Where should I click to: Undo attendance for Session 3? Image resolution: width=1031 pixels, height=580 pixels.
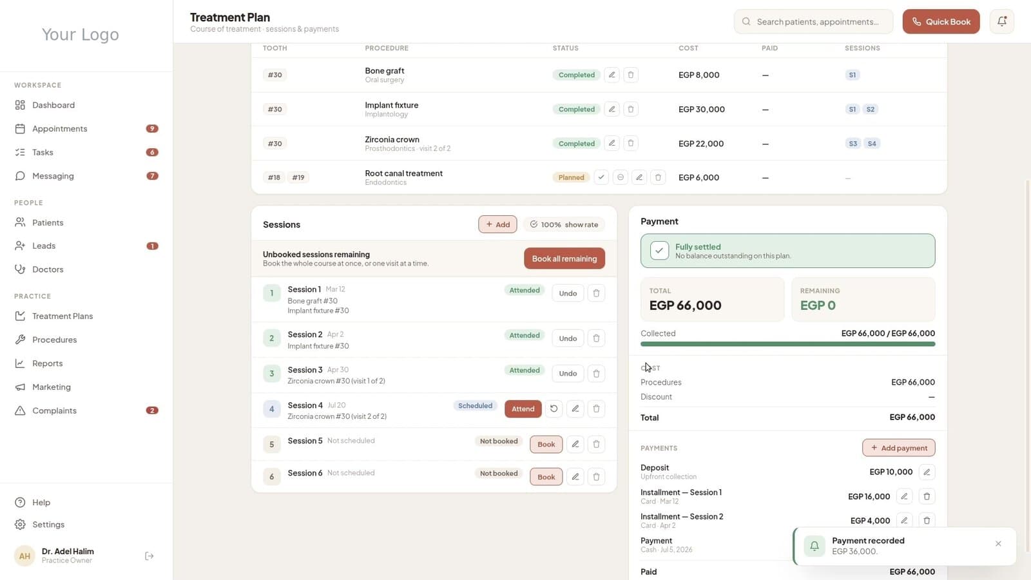coord(568,374)
